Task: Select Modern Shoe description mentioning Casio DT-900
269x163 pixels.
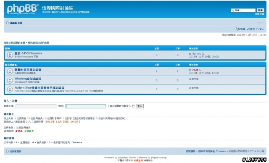Action: tap(59, 91)
